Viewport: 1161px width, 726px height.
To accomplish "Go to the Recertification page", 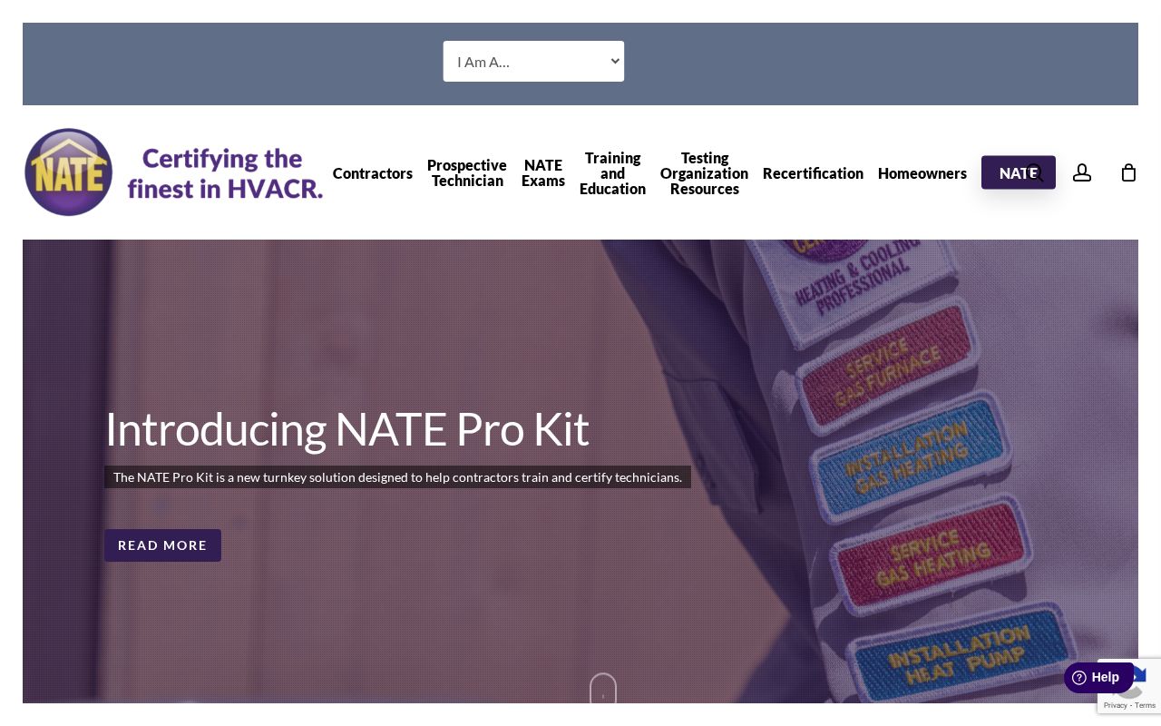I will (x=813, y=173).
